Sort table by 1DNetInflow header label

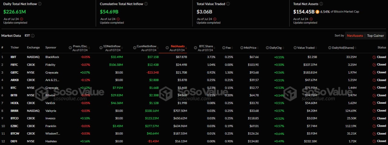pyautogui.click(x=112, y=46)
